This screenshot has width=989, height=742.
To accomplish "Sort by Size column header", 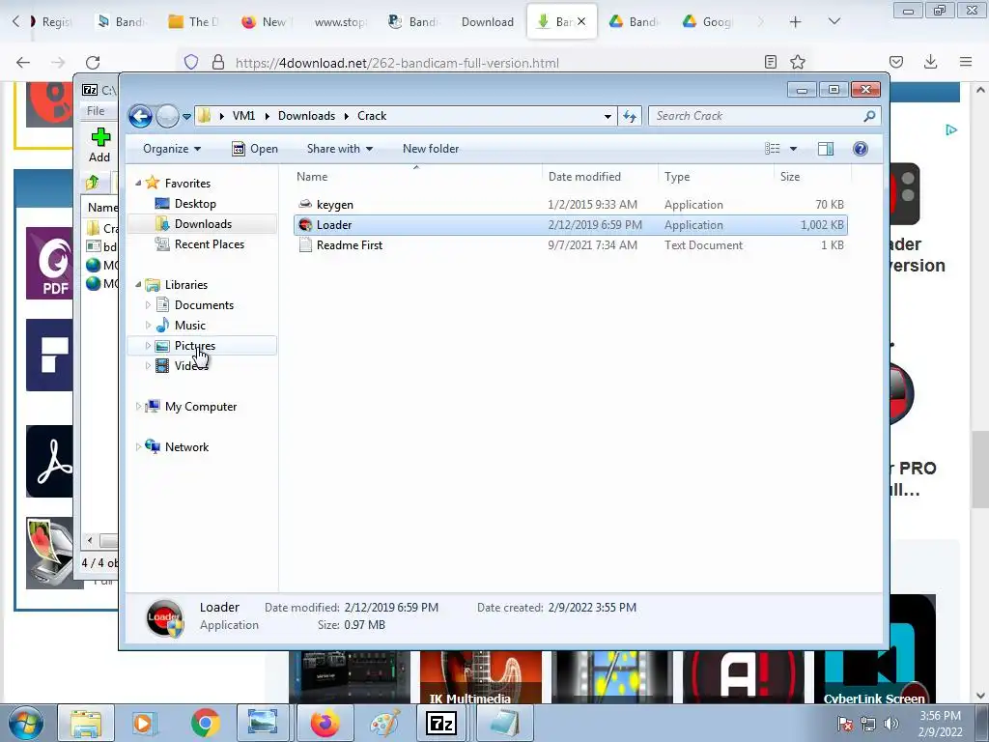I will (812, 177).
